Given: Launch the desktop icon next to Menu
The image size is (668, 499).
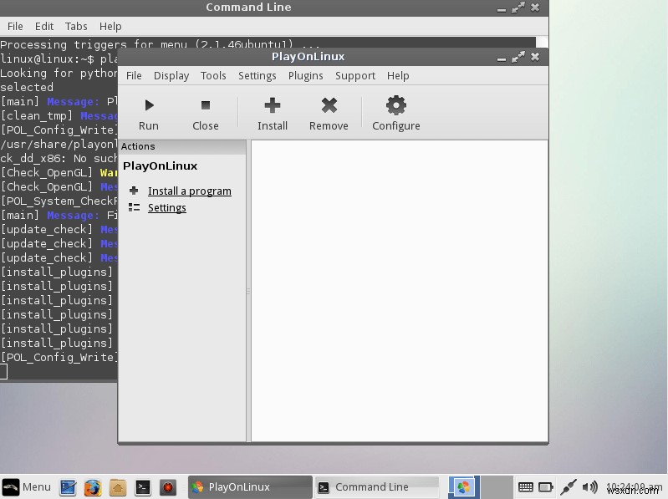Looking at the screenshot, I should (x=68, y=487).
